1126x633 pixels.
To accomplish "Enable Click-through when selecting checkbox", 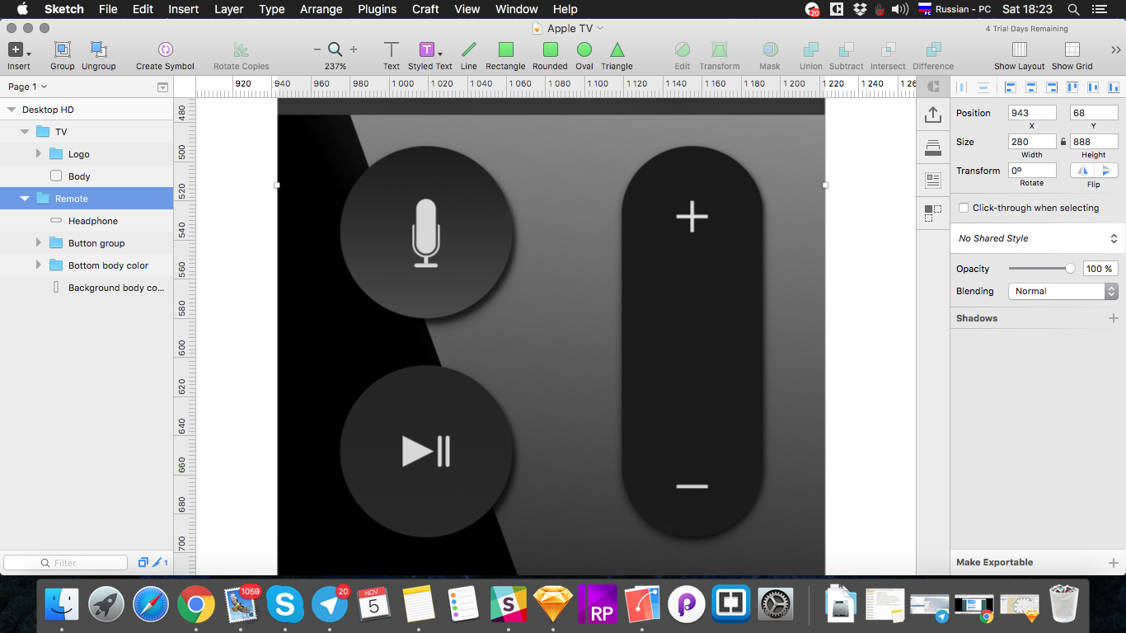I will click(x=964, y=208).
